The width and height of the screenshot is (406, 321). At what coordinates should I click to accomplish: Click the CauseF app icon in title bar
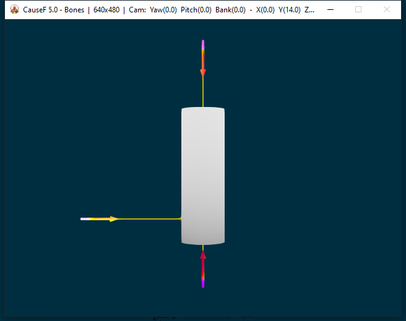[15, 10]
